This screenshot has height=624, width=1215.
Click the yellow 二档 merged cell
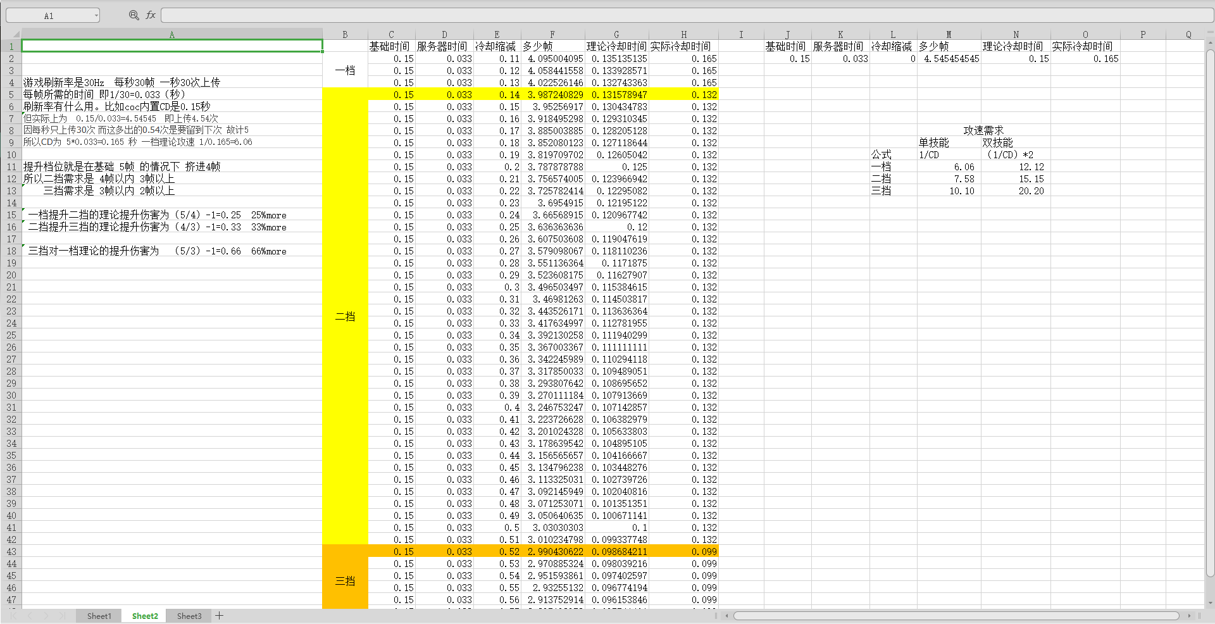coord(345,316)
